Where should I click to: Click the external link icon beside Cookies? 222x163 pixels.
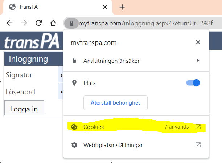point(198,127)
